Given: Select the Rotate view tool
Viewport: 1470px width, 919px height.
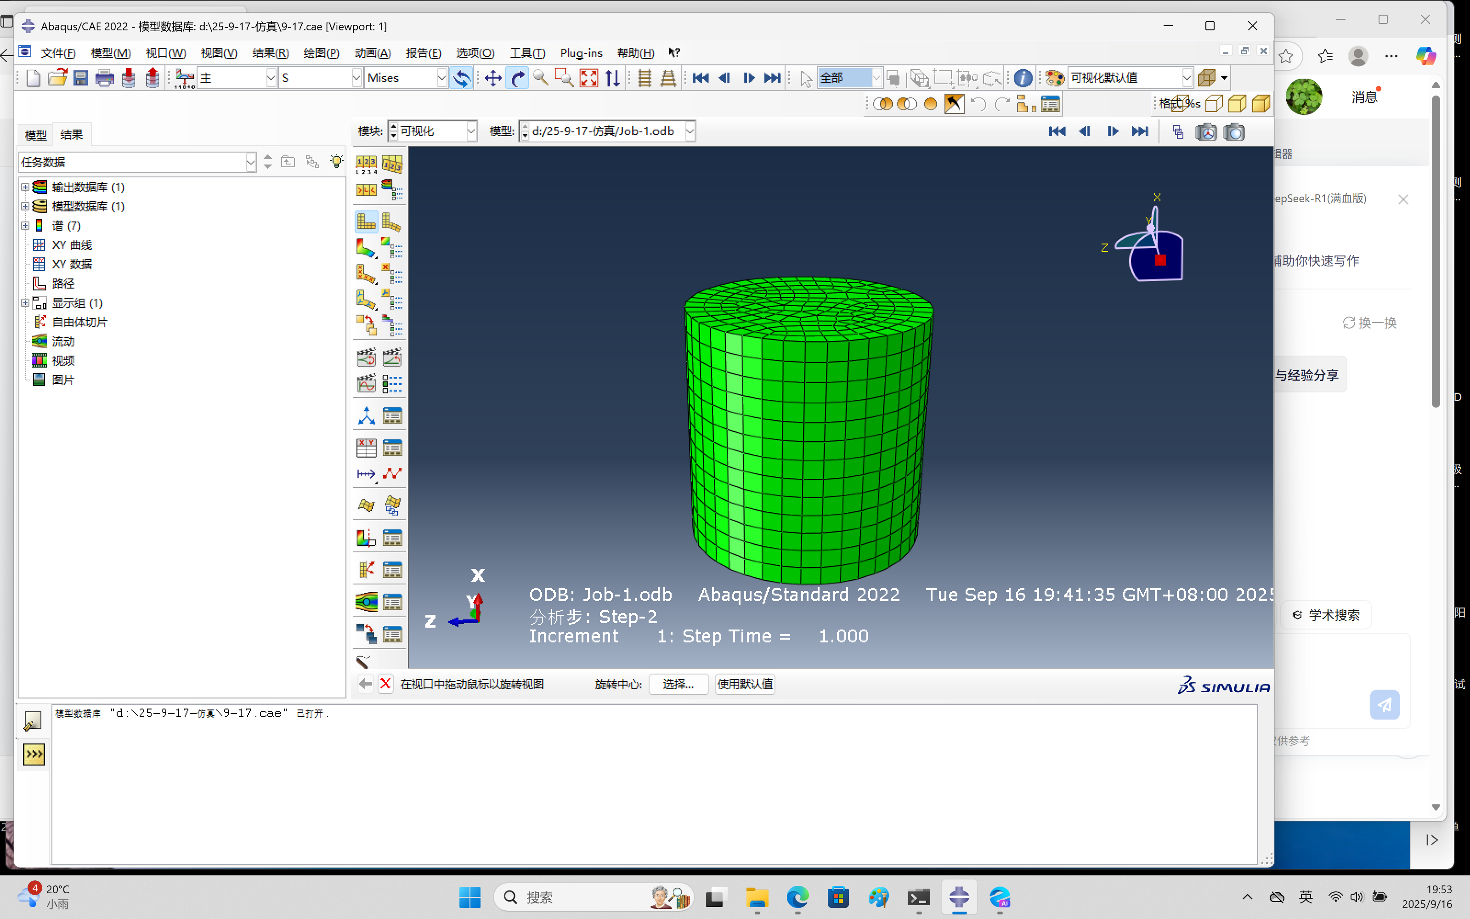Looking at the screenshot, I should (x=517, y=78).
